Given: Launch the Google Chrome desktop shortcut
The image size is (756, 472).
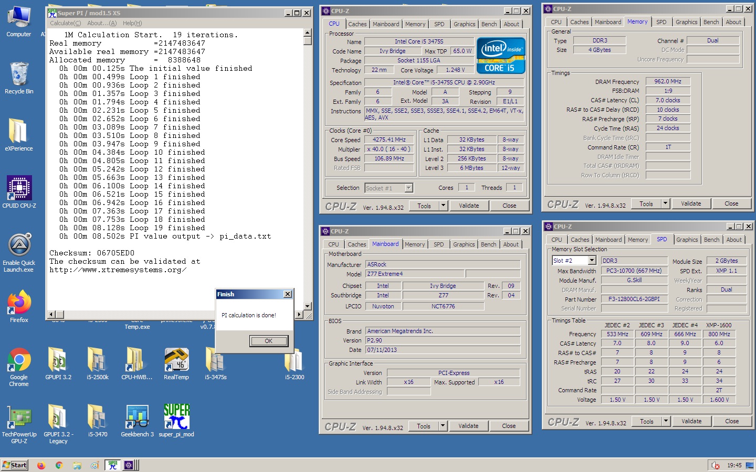Looking at the screenshot, I should pos(19,367).
